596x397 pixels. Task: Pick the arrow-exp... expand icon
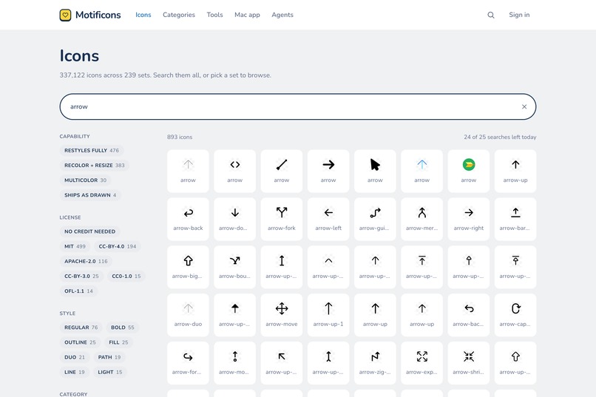pyautogui.click(x=422, y=363)
